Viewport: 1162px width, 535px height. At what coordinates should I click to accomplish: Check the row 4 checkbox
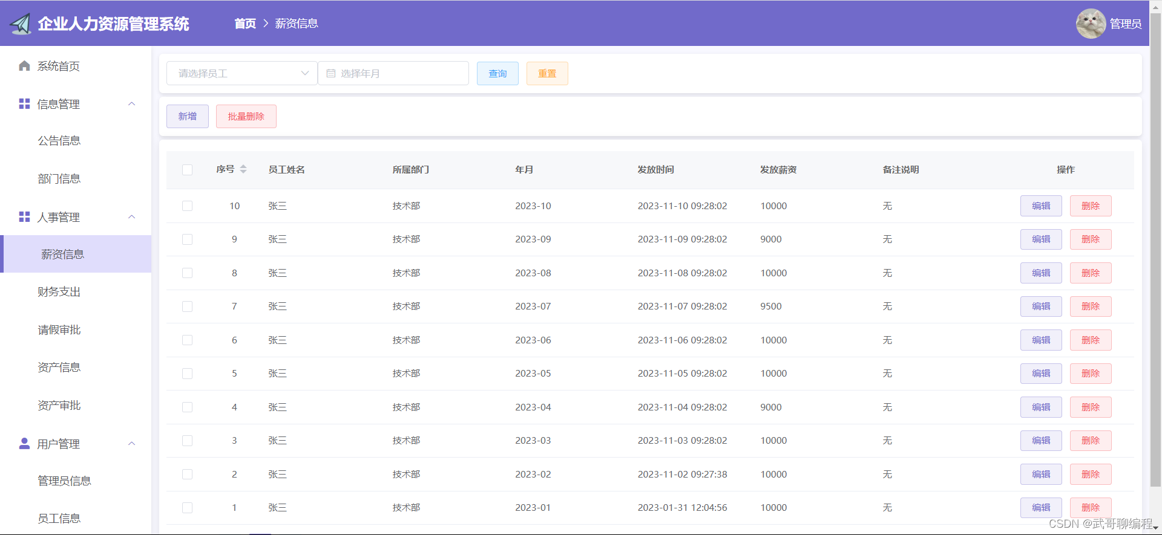tap(187, 407)
